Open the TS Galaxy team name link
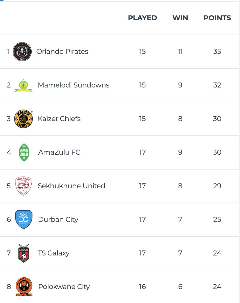The height and width of the screenshot is (303, 240). 54,253
